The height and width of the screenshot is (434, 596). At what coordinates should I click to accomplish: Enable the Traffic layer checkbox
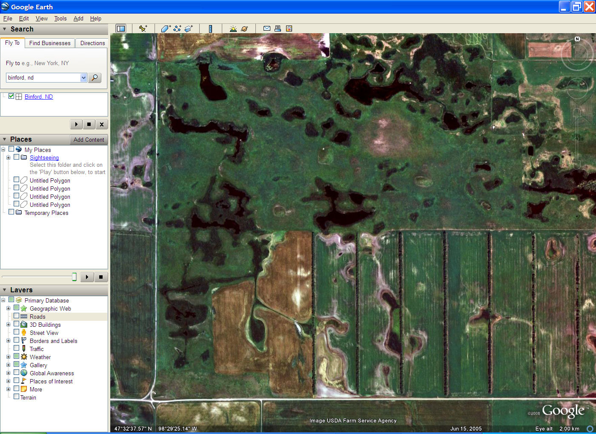coord(16,348)
